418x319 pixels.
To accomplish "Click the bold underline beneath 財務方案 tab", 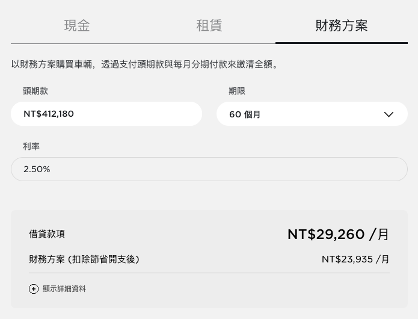I will 342,43.
